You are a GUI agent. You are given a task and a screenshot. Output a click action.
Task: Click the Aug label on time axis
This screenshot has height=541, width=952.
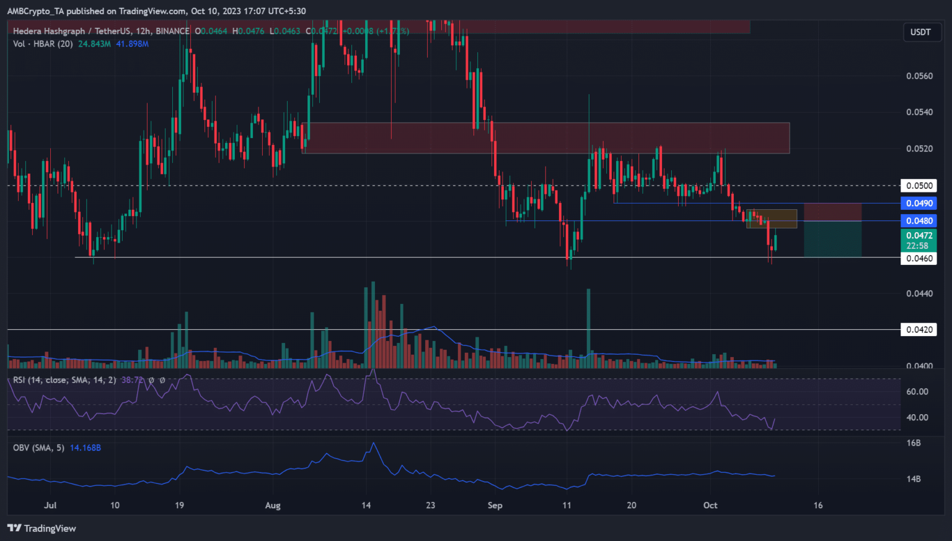pos(273,505)
